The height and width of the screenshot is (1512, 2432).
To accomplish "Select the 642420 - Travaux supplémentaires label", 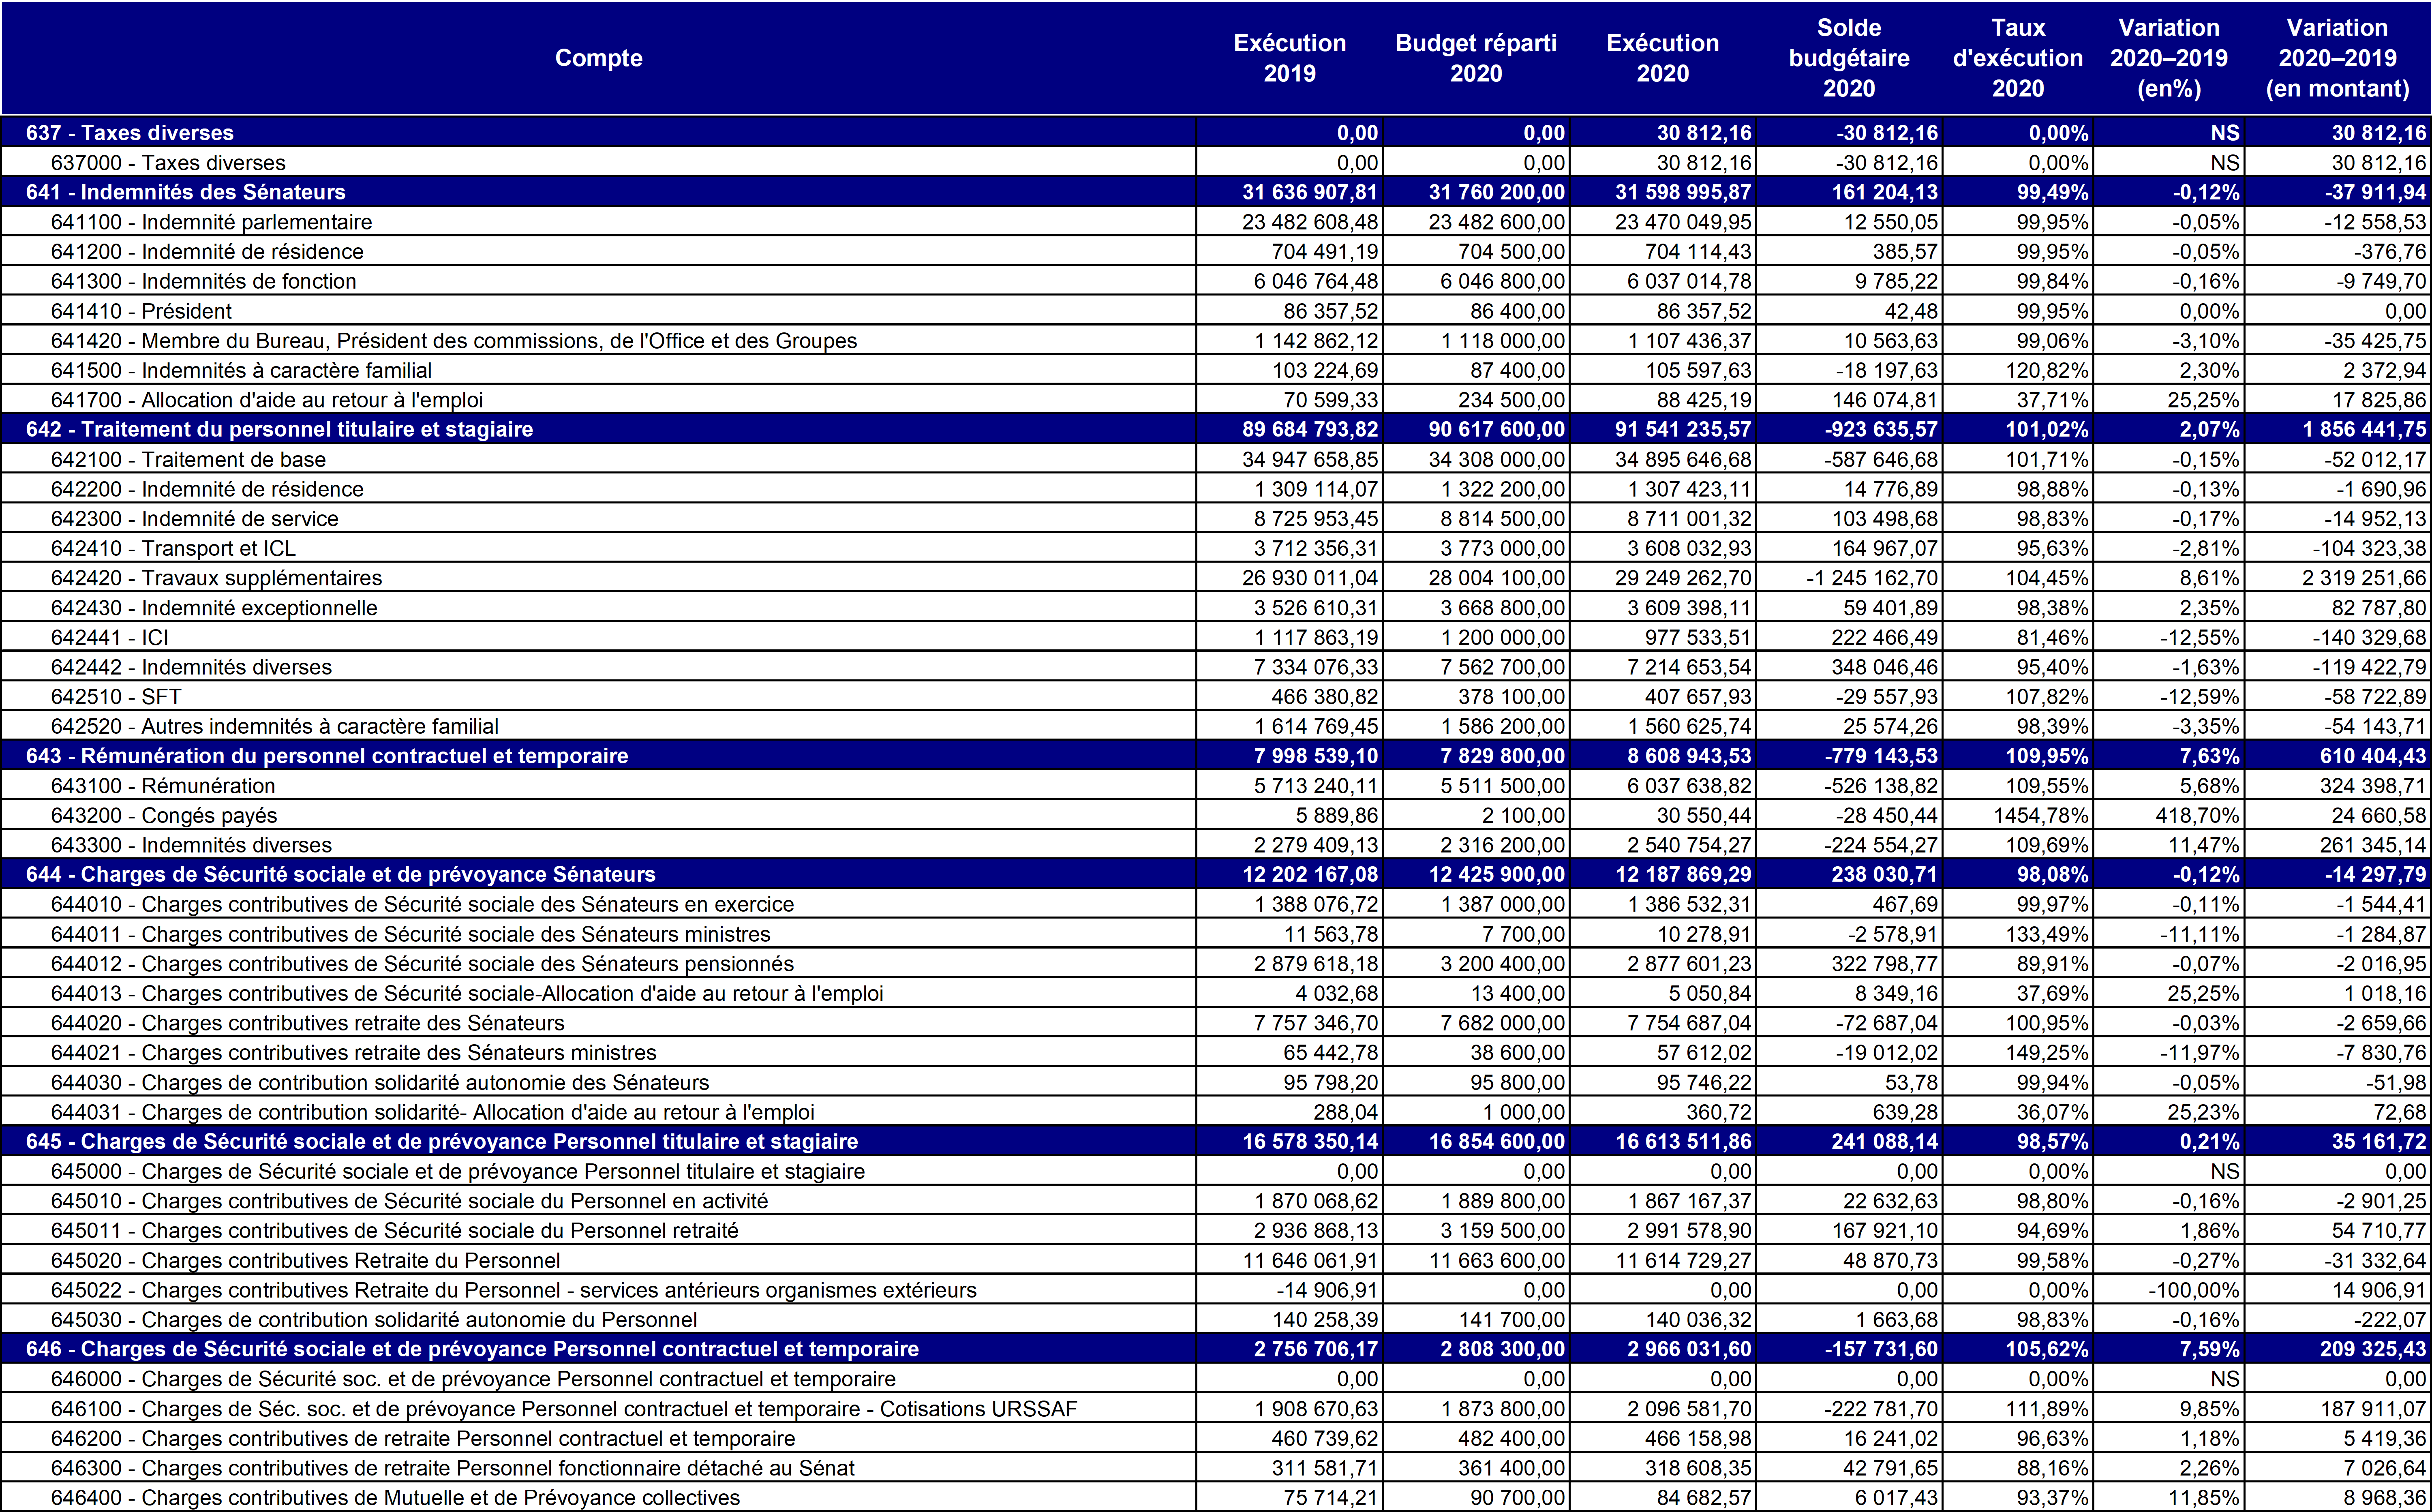I will click(216, 578).
